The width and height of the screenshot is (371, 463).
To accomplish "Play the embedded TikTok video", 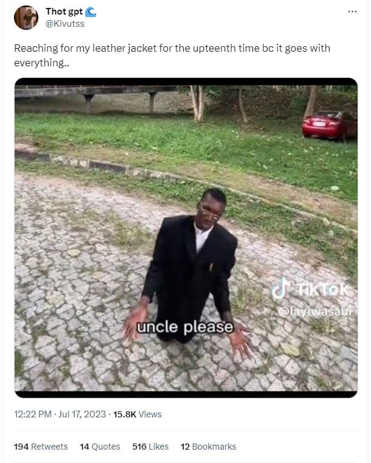I will pos(186,238).
